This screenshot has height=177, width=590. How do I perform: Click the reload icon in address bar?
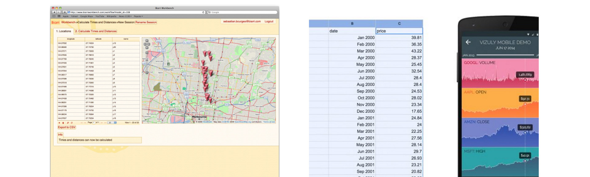[x=203, y=12]
